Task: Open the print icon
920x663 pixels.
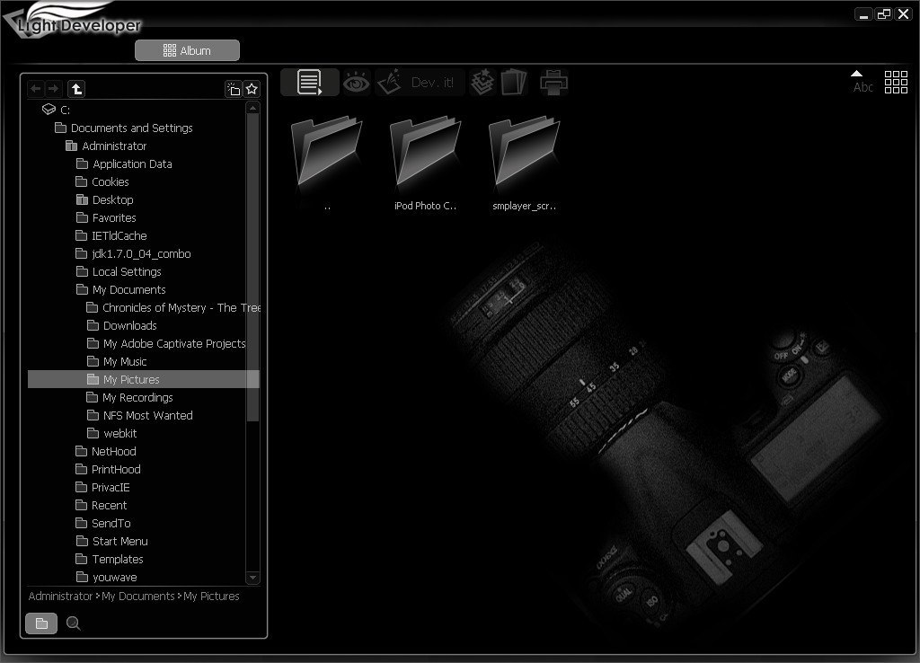Action: point(553,82)
